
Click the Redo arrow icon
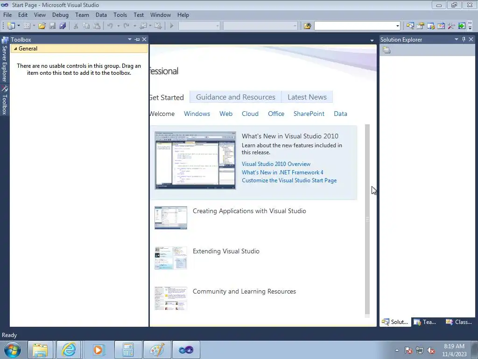127,26
